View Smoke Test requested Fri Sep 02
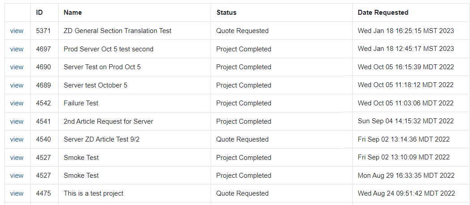470x205 pixels. click(x=17, y=158)
